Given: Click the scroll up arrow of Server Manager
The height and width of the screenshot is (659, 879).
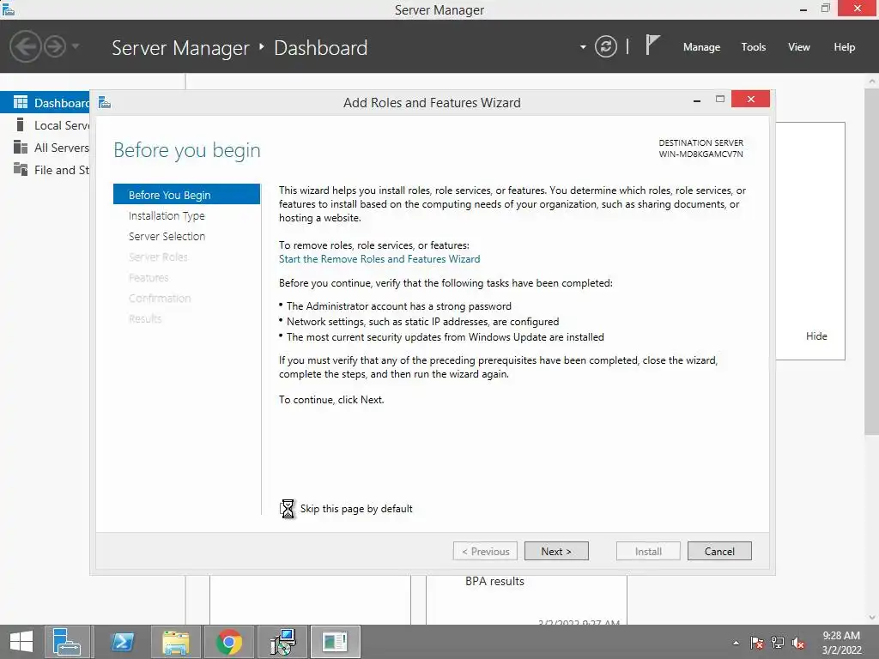Looking at the screenshot, I should coord(872,82).
